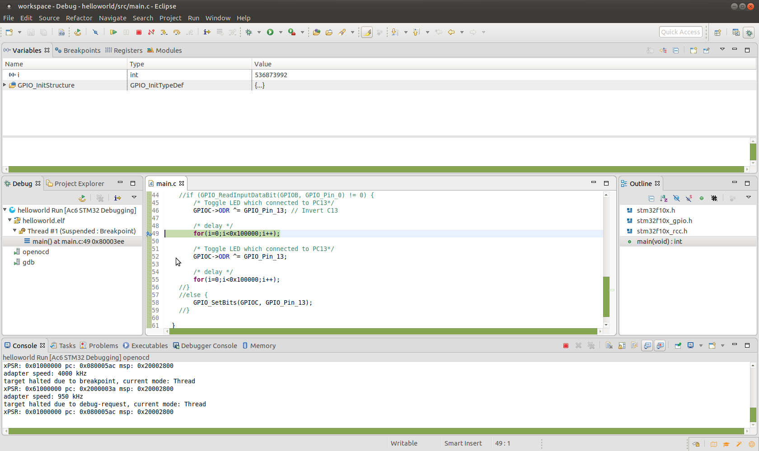
Task: Collapse the helloworld.elf tree node
Action: pyautogui.click(x=9, y=220)
